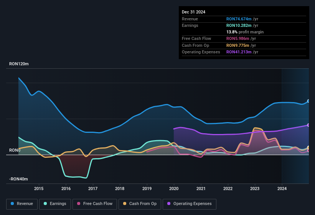Toggle the Revenue legend button
Screen dimensions: 315x215
(22, 204)
